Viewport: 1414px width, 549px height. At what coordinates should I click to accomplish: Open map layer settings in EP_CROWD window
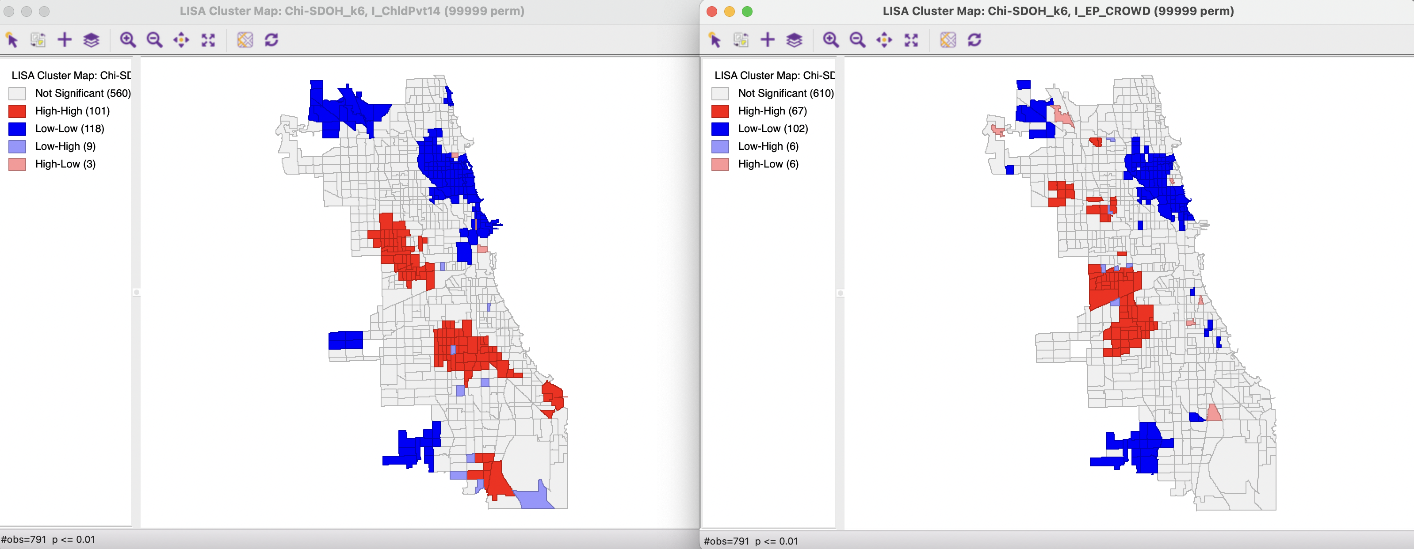794,40
